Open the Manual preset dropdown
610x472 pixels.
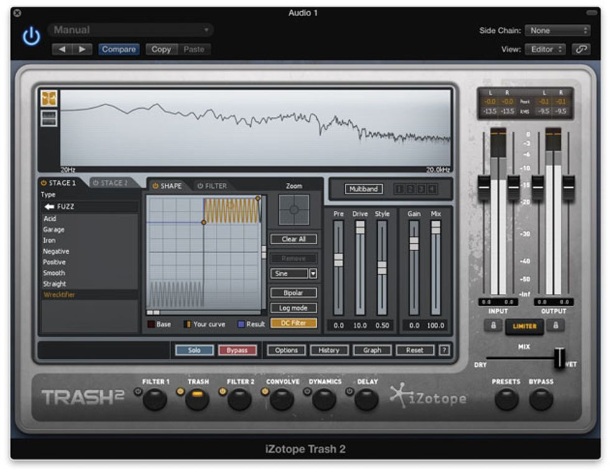(x=131, y=30)
